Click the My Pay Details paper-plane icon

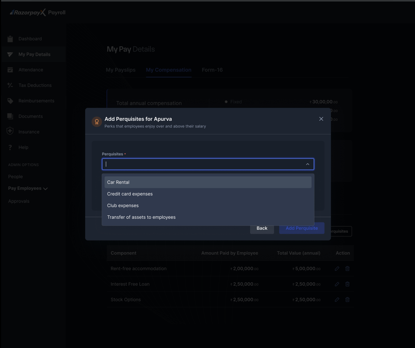pos(10,55)
